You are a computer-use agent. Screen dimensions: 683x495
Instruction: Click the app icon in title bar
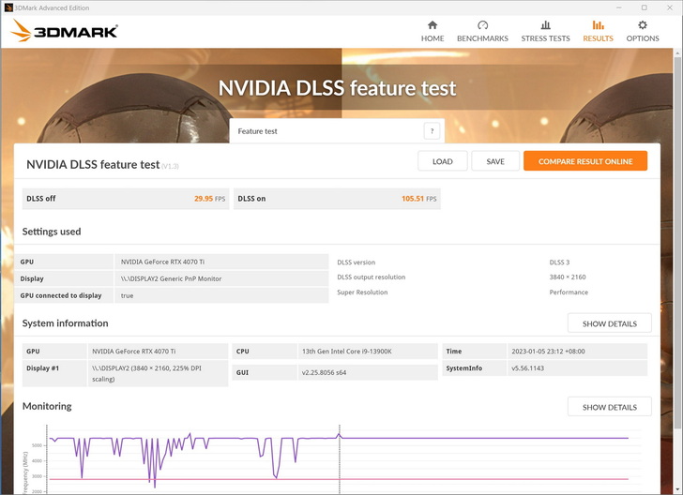coord(9,7)
